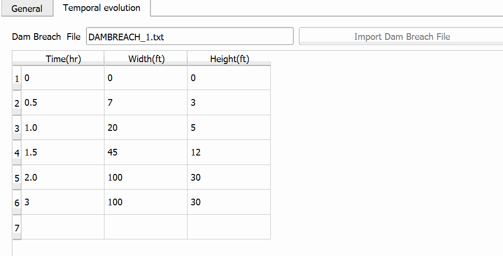Select the Temporal evolution tab
Screen dimensions: 503x256
(102, 8)
